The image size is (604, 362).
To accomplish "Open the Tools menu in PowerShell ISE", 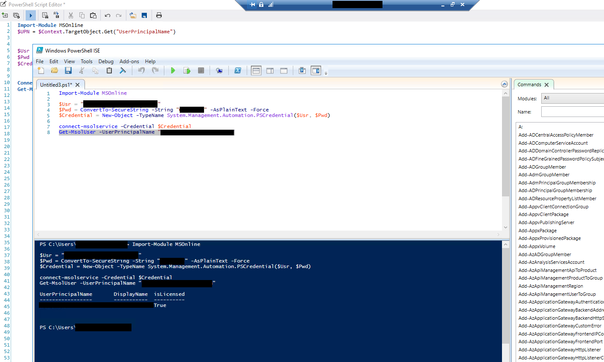I will [x=87, y=61].
